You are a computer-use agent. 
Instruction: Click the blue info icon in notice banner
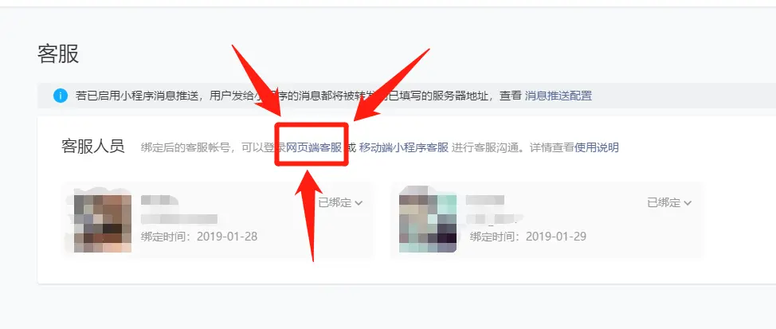(x=61, y=96)
